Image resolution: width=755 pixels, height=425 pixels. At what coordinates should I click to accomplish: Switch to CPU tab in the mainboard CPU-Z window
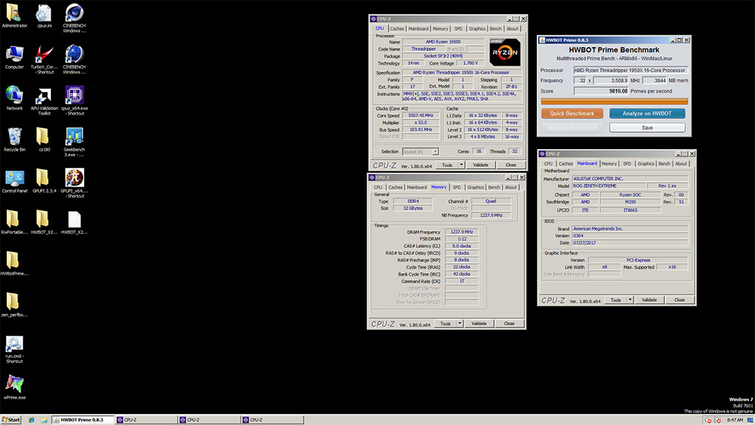pyautogui.click(x=548, y=164)
